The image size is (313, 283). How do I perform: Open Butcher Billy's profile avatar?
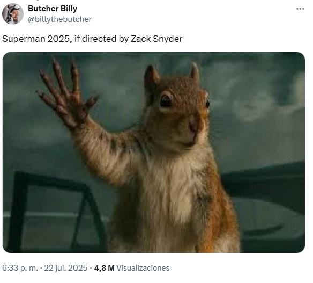coord(12,14)
